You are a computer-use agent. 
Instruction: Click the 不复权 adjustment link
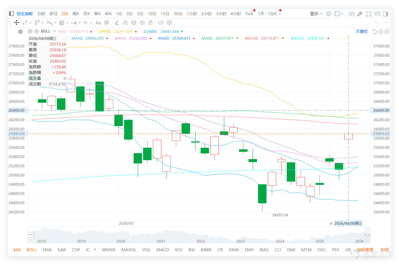362,31
